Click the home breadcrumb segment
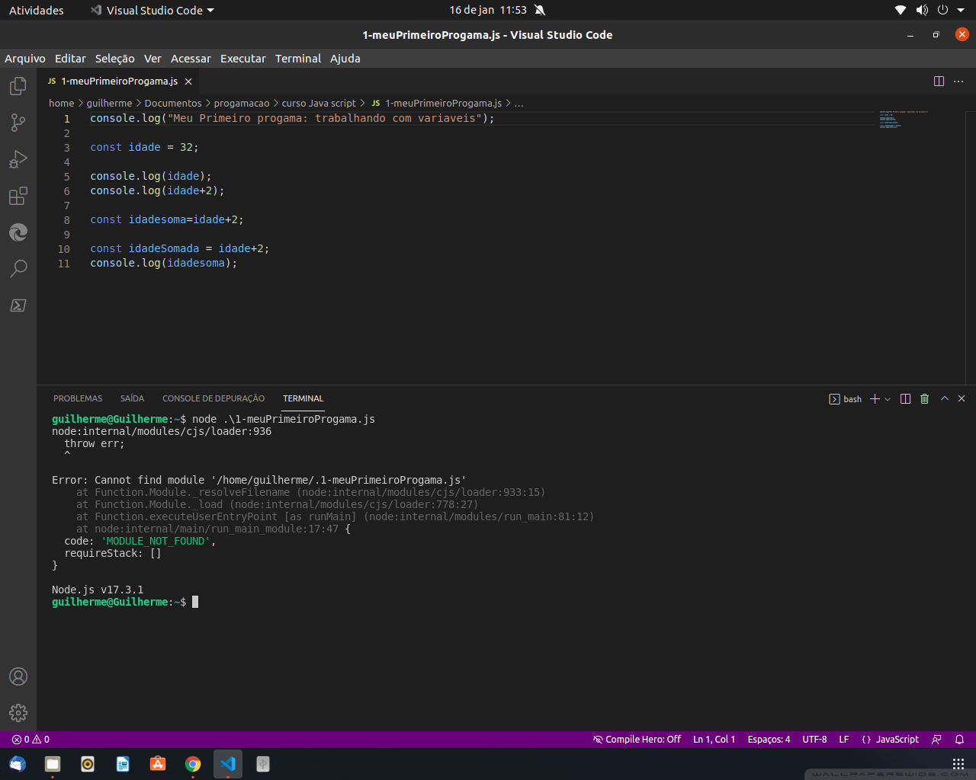The width and height of the screenshot is (976, 780). point(62,104)
